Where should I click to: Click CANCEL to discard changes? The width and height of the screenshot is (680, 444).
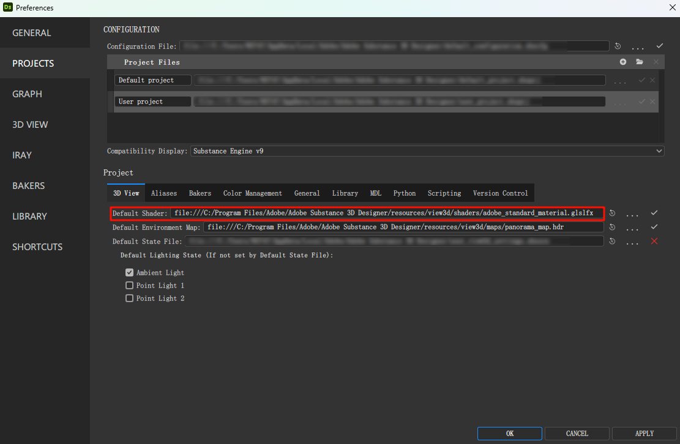tap(577, 434)
